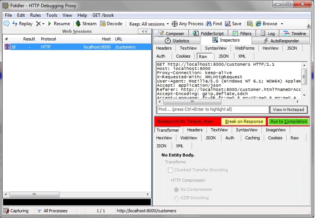The height and width of the screenshot is (218, 315).
Task: Click the request raw view vertical scrollbar
Action: (304, 80)
